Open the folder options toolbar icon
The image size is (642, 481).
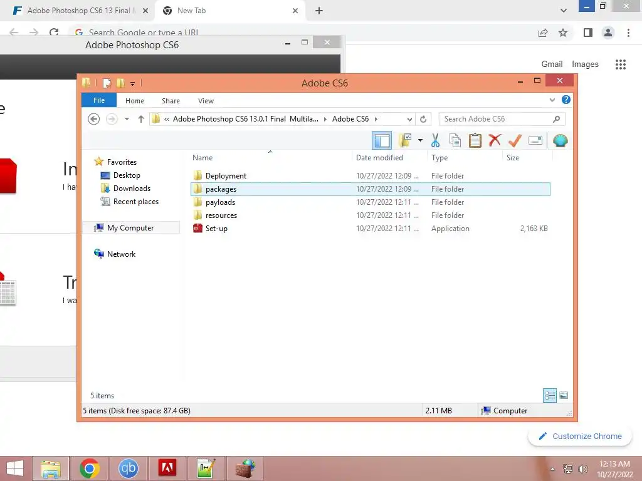pyautogui.click(x=406, y=141)
